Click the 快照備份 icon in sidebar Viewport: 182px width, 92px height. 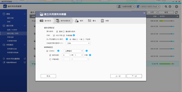4,45
